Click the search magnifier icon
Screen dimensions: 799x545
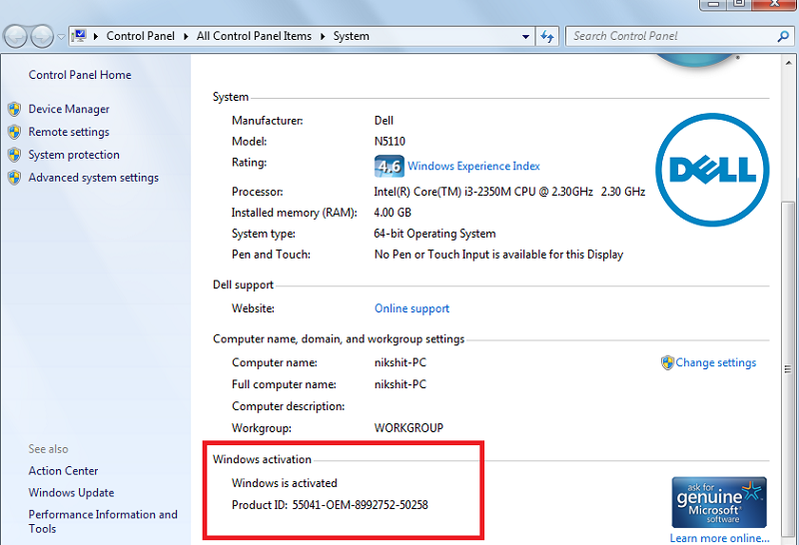pos(783,36)
